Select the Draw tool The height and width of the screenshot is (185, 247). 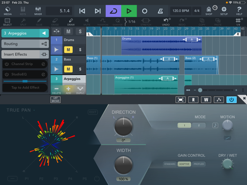point(71,22)
